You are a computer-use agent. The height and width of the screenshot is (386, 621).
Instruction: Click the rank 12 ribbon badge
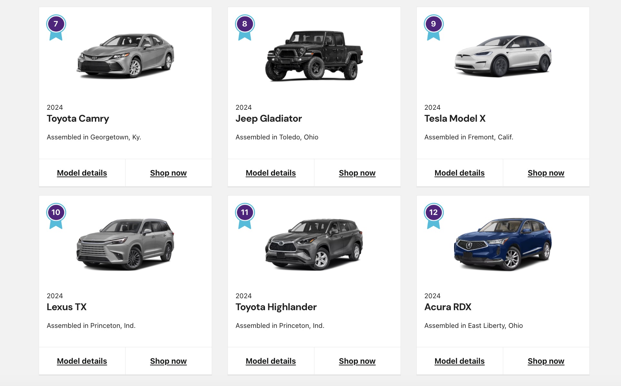click(433, 214)
